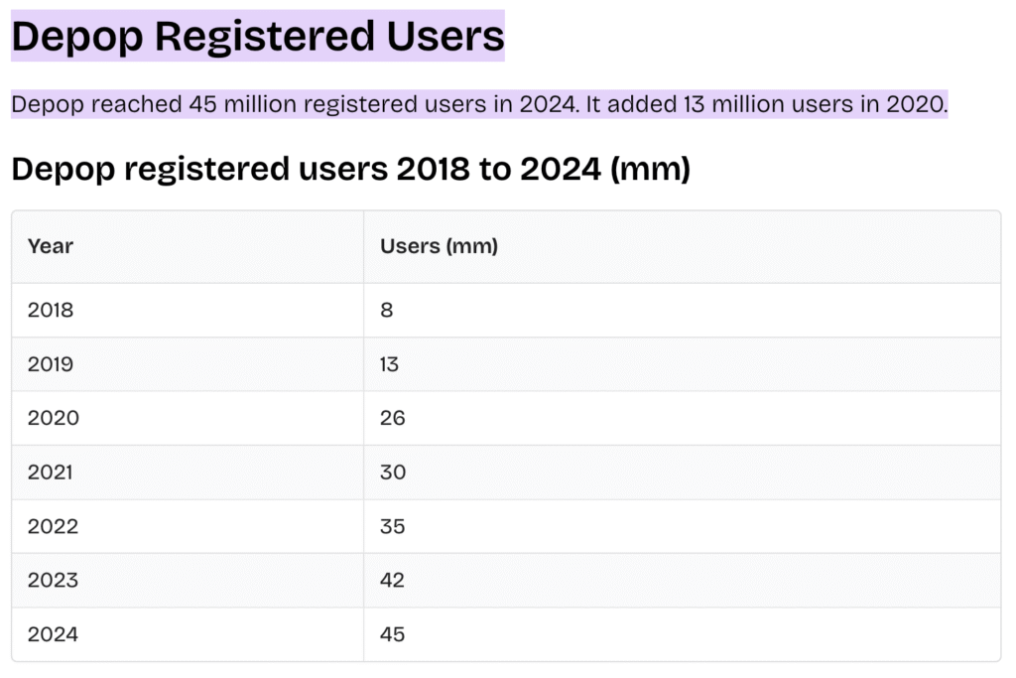This screenshot has width=1016, height=678.
Task: Click the table cell showing 45 for 2024
Action: pos(393,633)
